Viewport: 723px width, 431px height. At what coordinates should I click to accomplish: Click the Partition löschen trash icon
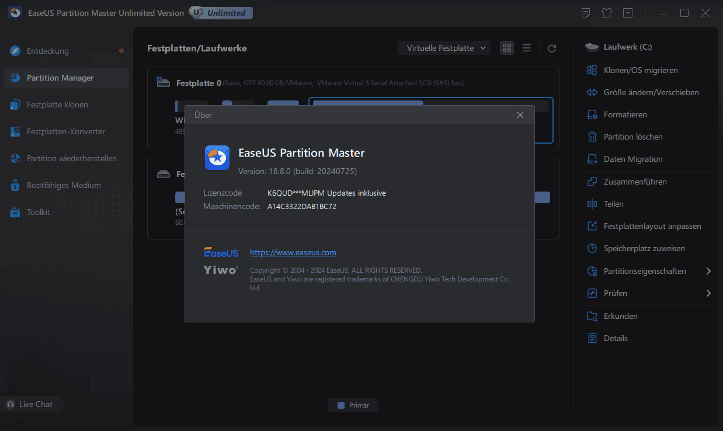(x=592, y=137)
